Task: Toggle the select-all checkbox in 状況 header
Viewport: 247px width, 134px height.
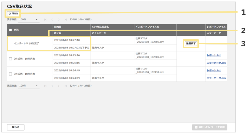Action: click(x=11, y=30)
